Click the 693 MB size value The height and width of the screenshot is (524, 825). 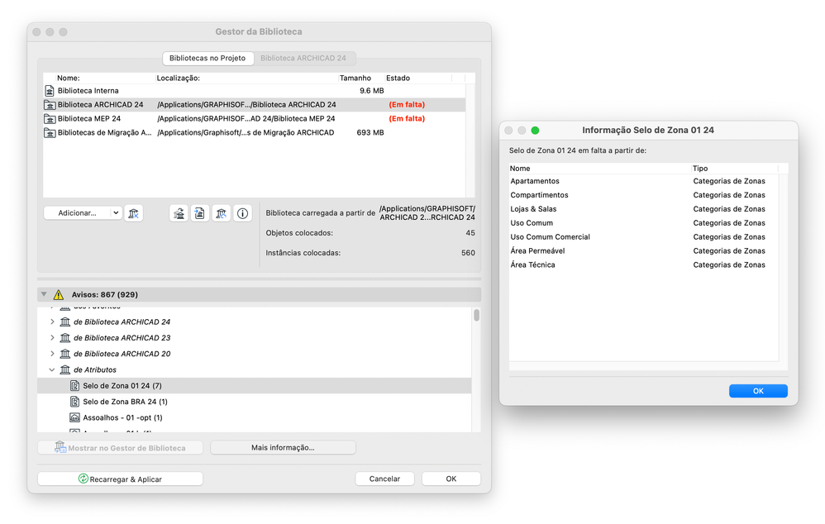(x=370, y=132)
